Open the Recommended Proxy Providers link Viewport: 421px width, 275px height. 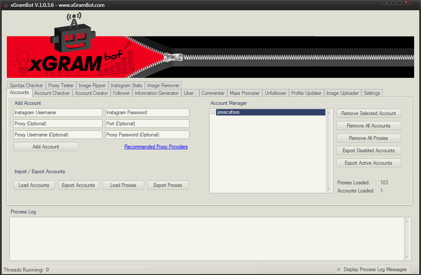(x=156, y=147)
